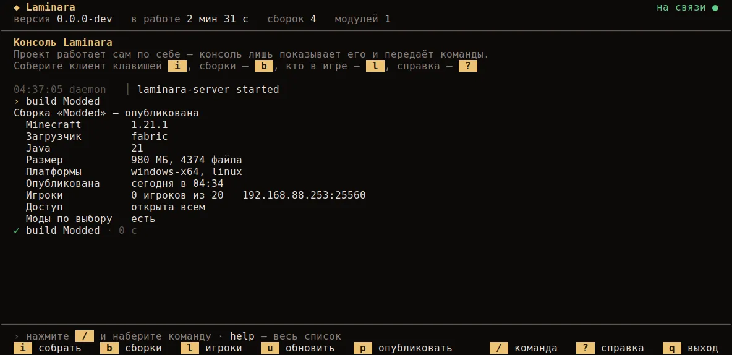This screenshot has height=355, width=732.
Task: Click the completed 'build Modded · 0 с' status text
Action: coord(81,230)
